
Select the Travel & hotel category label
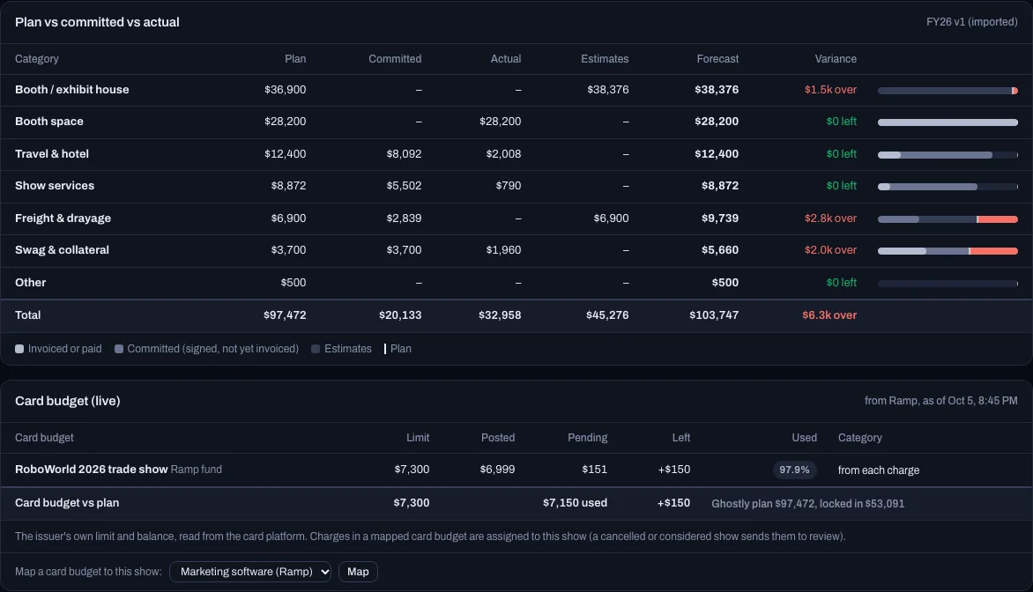[52, 153]
